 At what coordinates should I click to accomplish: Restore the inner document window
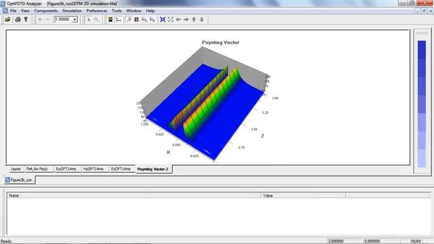pos(424,11)
